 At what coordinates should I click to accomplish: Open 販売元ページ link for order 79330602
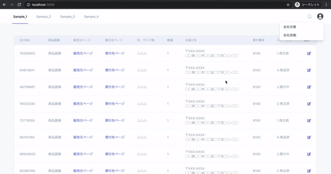pos(83,53)
